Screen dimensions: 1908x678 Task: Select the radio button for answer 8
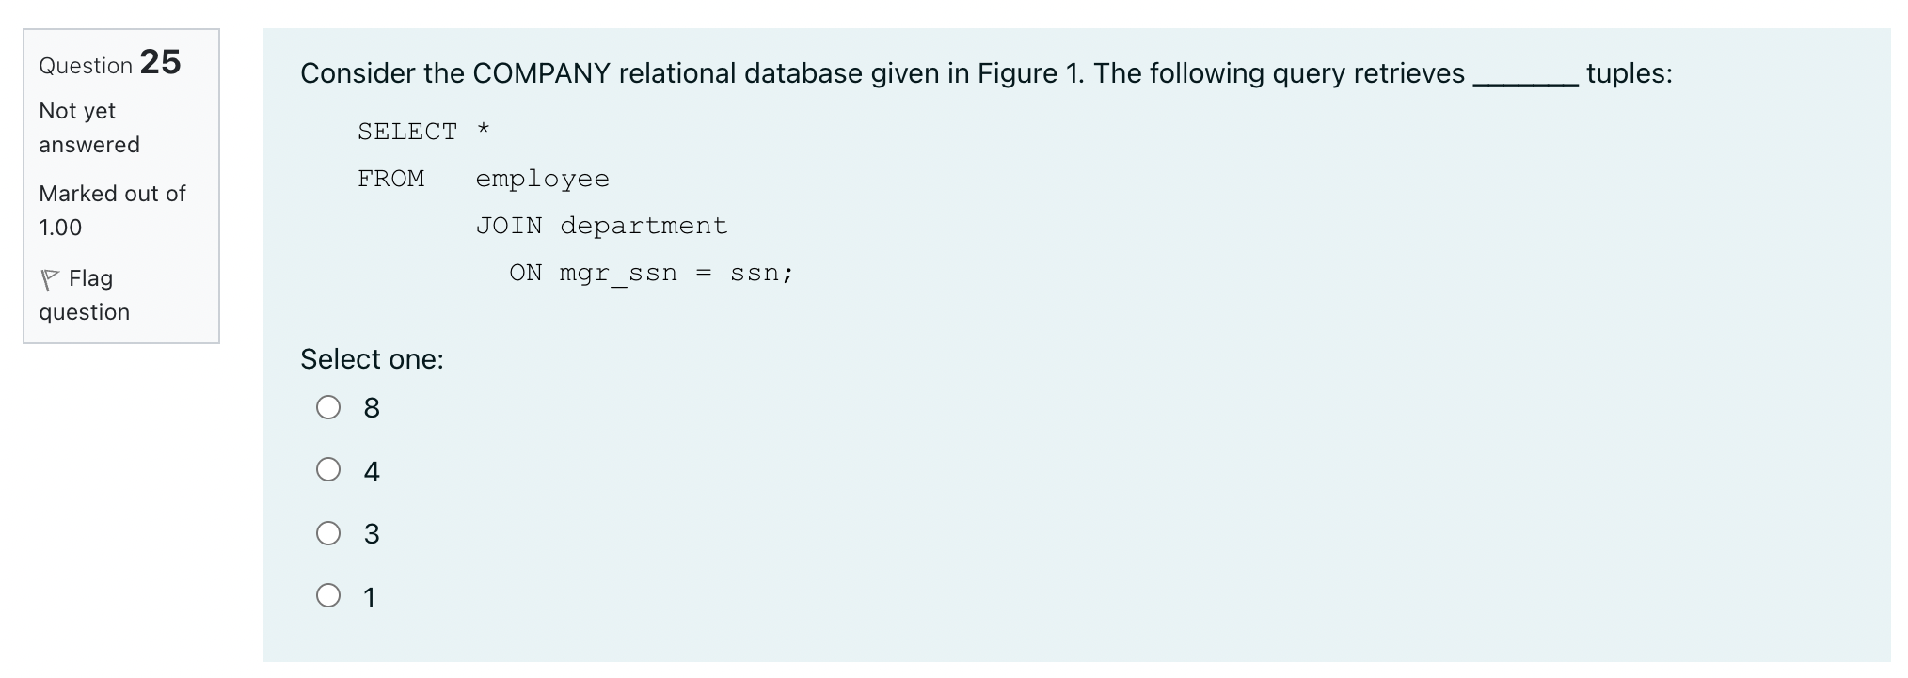click(327, 407)
